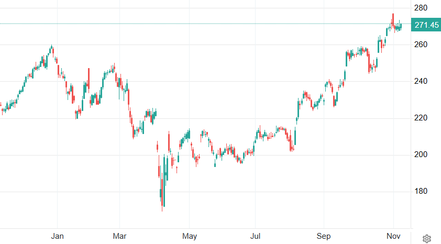Click the 260 price axis label

tap(421, 45)
